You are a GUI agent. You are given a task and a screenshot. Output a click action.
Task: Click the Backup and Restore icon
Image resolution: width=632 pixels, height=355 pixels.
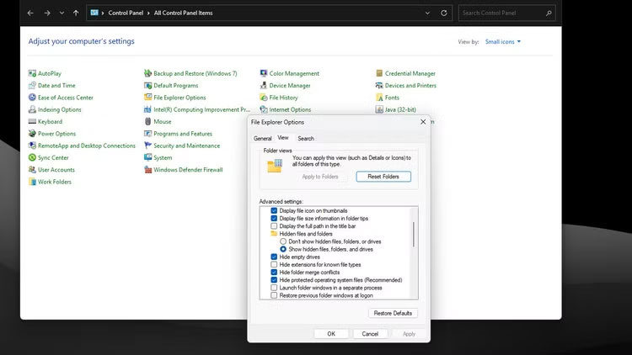point(147,74)
